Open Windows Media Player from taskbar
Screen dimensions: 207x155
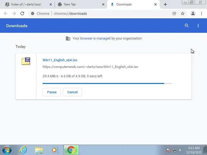(55, 150)
